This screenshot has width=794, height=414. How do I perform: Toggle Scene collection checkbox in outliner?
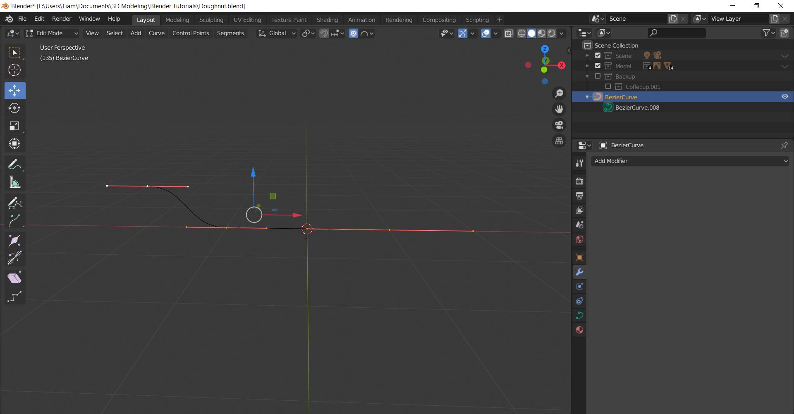(598, 55)
